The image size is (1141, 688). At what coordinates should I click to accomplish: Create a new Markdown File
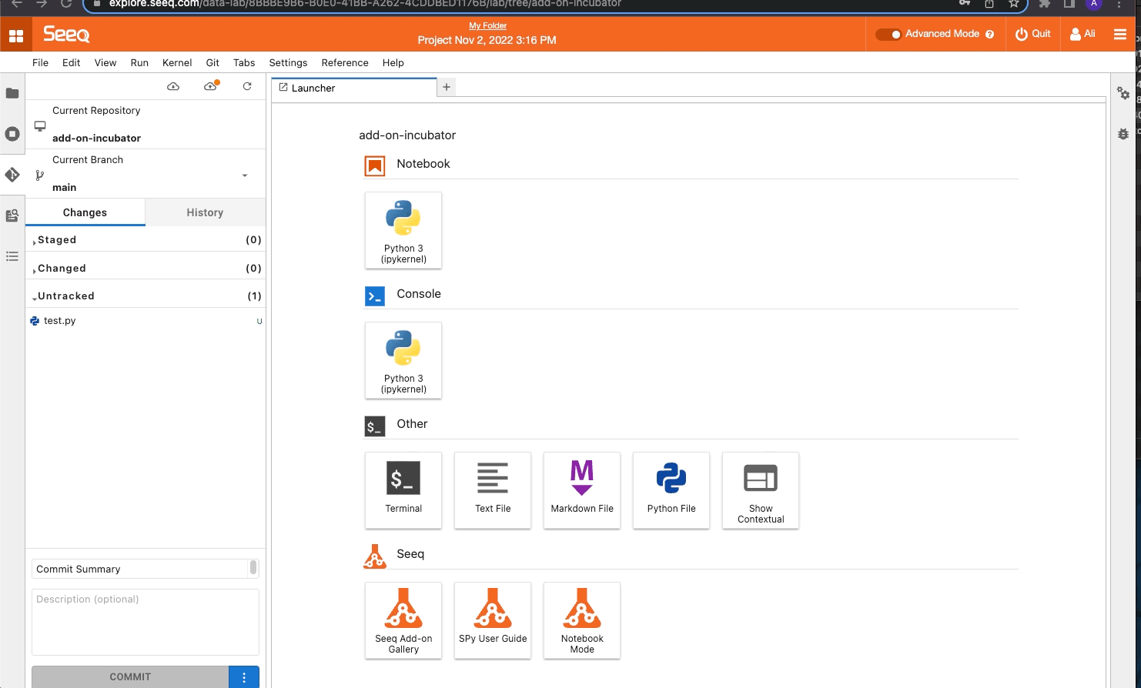(x=582, y=489)
